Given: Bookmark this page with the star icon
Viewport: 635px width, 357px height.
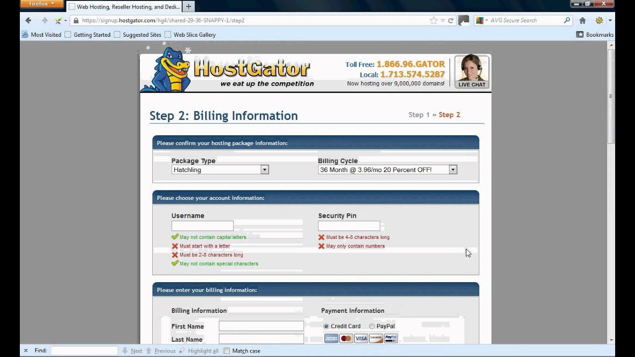Looking at the screenshot, I should pyautogui.click(x=434, y=20).
